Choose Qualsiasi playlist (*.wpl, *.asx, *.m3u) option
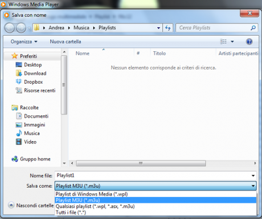 (x=155, y=206)
